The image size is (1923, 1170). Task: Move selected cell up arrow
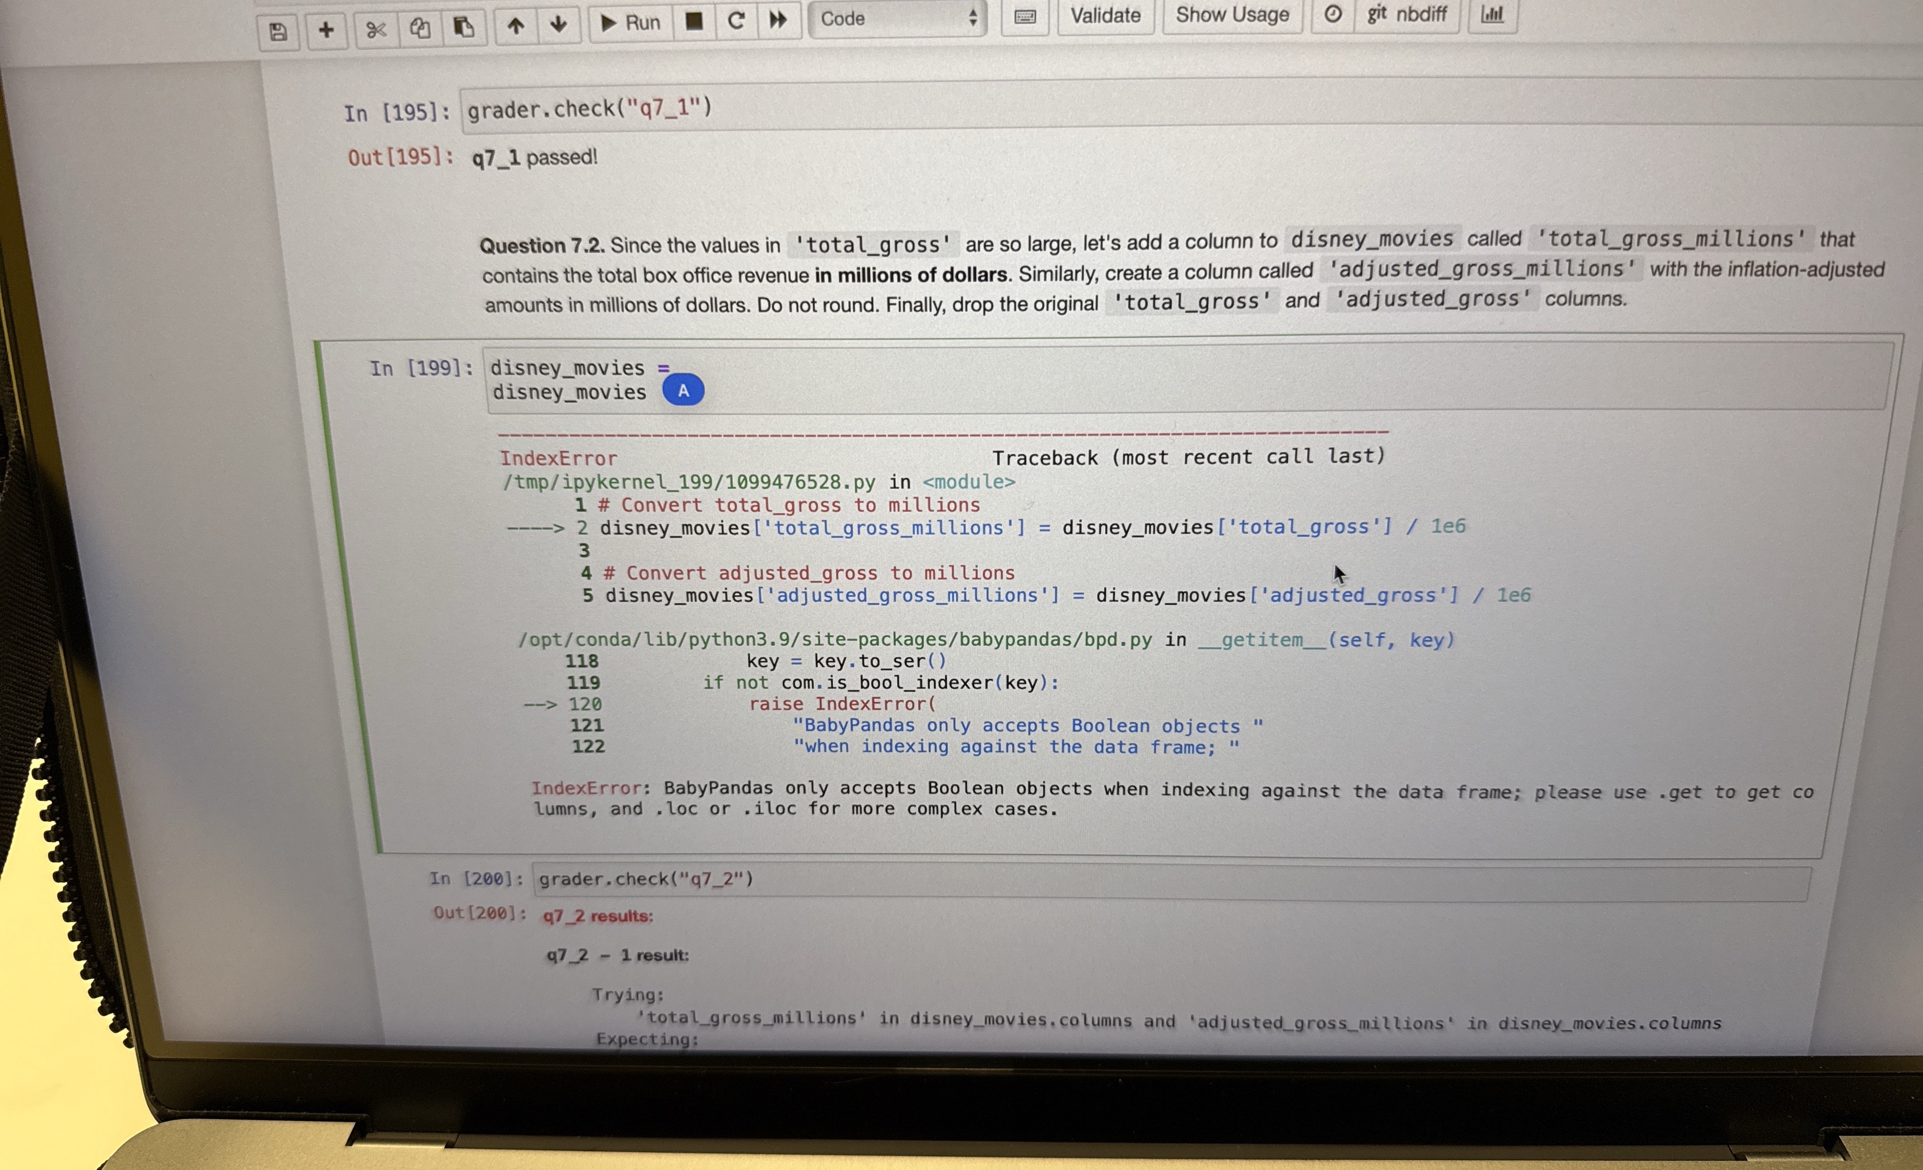516,26
